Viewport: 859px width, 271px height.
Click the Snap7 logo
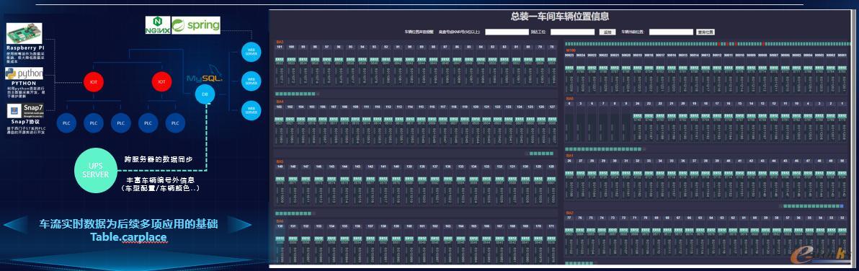(25, 110)
